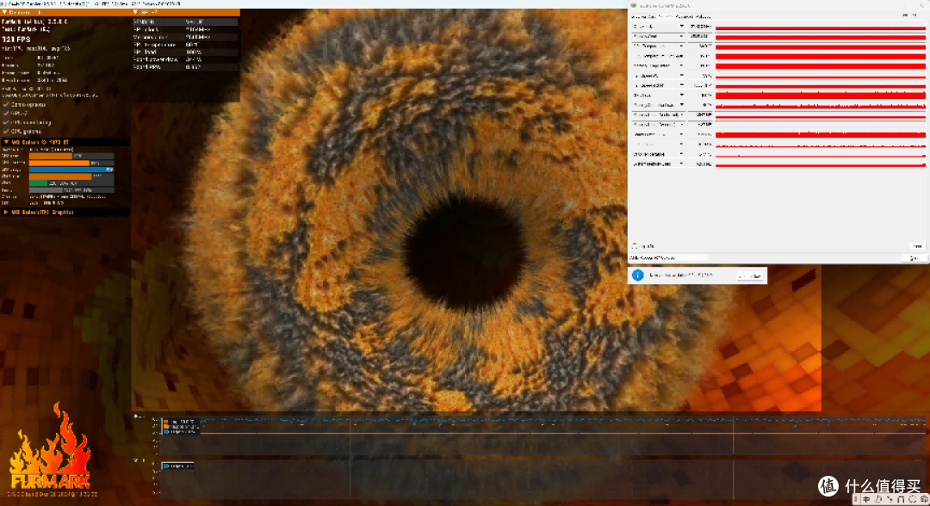Image resolution: width=930 pixels, height=506 pixels.
Task: Click the Board power draw row in FurMark panel
Action: (185, 59)
